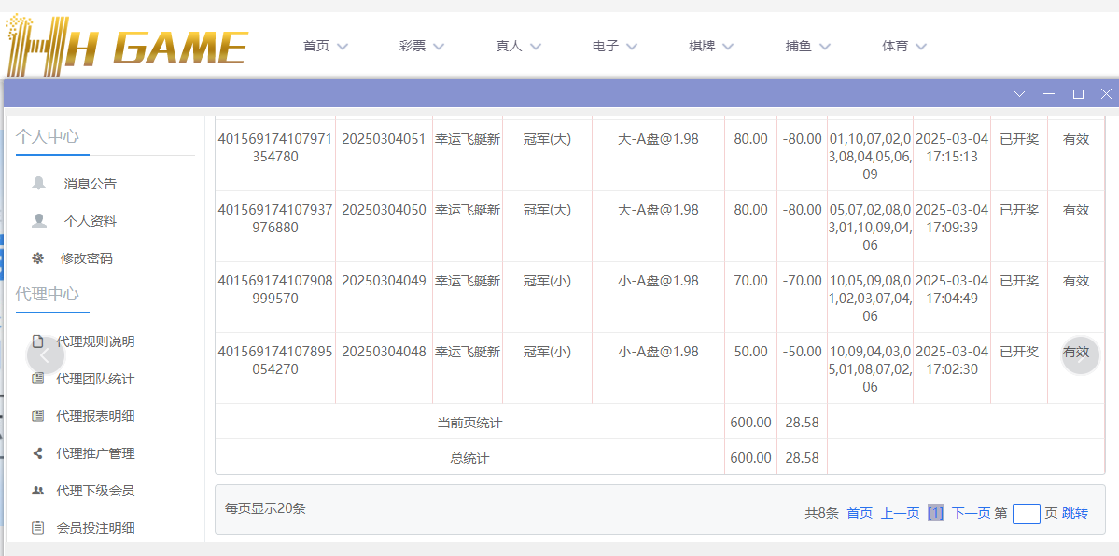Collapse the sidebar with the arrow circle
Viewport: 1119px width, 556px height.
point(45,355)
